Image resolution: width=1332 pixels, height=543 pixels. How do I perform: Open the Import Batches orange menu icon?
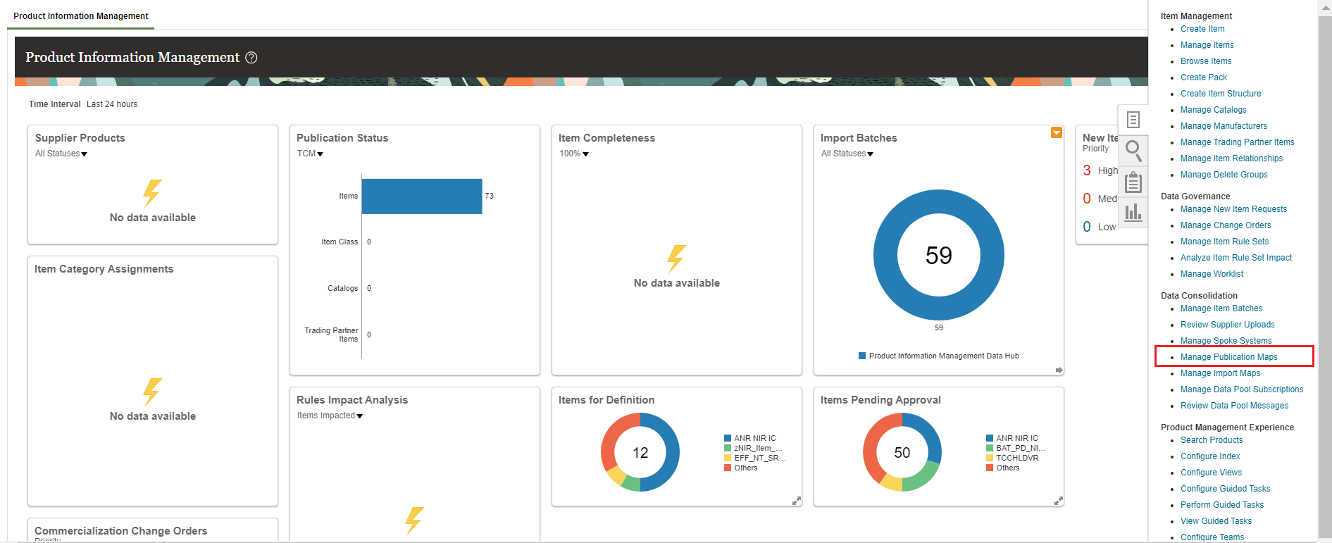(1057, 132)
